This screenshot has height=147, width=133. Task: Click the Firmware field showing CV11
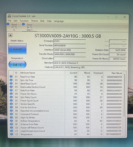[x=70, y=41]
